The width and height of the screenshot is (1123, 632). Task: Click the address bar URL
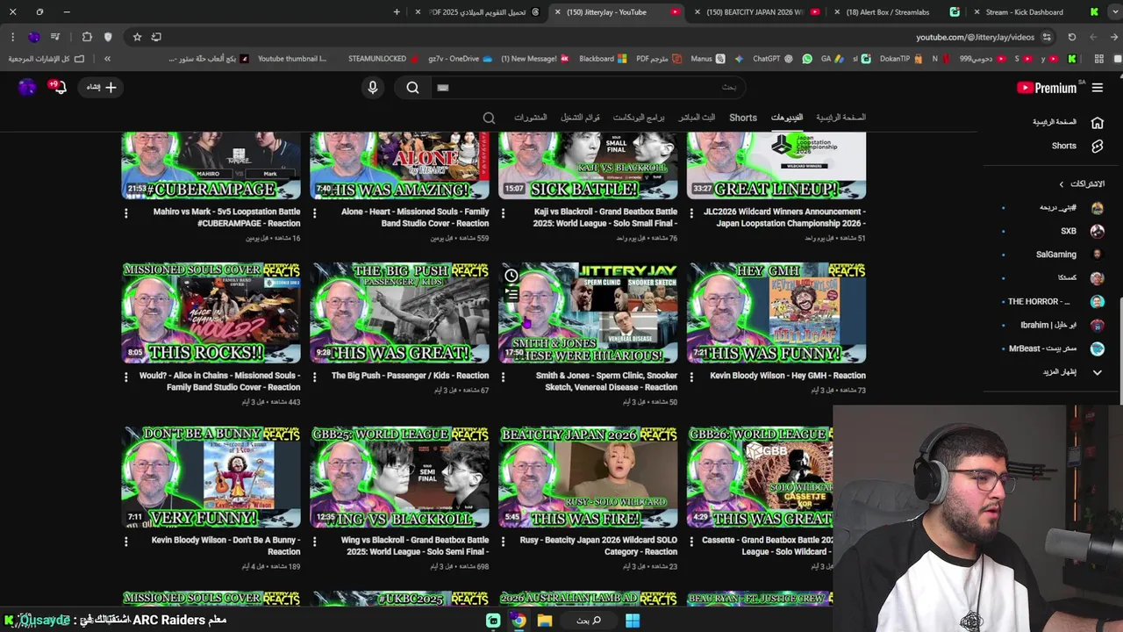click(975, 37)
